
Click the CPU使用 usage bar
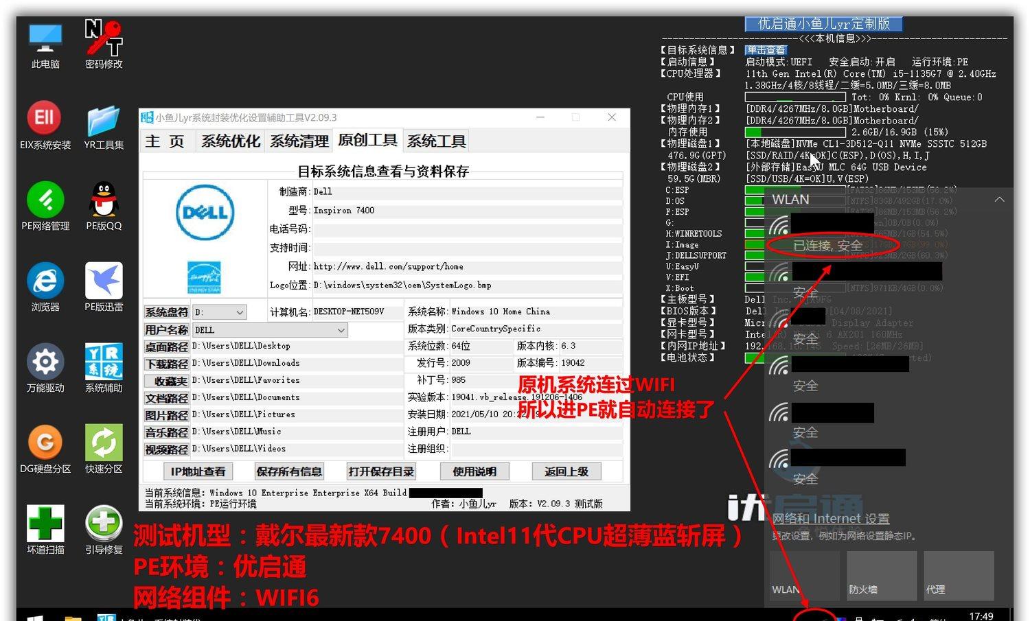tap(795, 97)
